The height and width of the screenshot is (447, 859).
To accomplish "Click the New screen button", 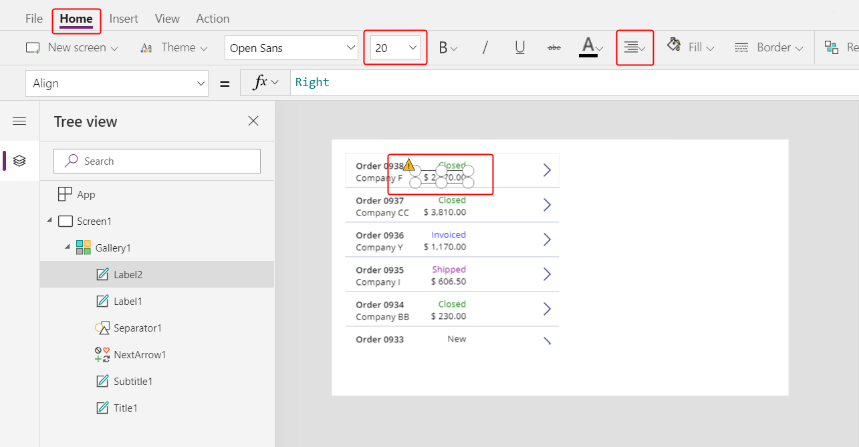I will [x=72, y=47].
